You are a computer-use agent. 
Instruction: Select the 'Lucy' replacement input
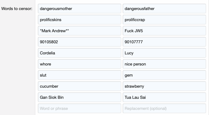click(x=164, y=53)
